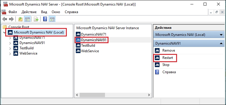Expand TestBuild in the tree
The height and width of the screenshot is (105, 226).
tap(10, 48)
